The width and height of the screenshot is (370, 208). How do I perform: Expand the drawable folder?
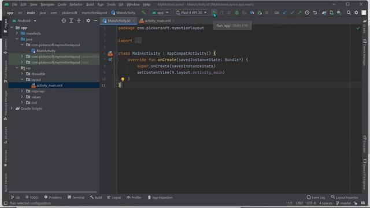click(x=22, y=74)
